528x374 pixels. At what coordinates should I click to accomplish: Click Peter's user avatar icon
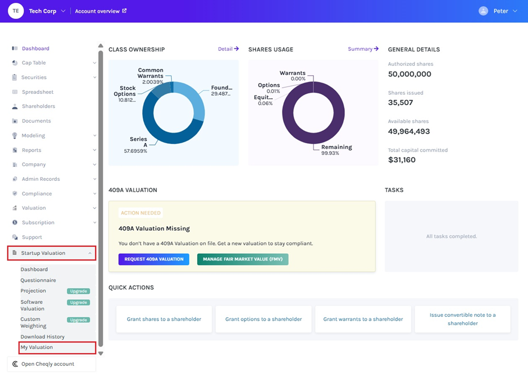click(483, 11)
